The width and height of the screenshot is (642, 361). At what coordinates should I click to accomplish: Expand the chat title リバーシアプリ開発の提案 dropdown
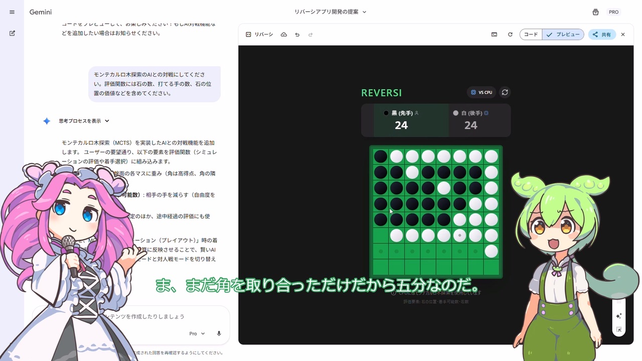pos(331,12)
